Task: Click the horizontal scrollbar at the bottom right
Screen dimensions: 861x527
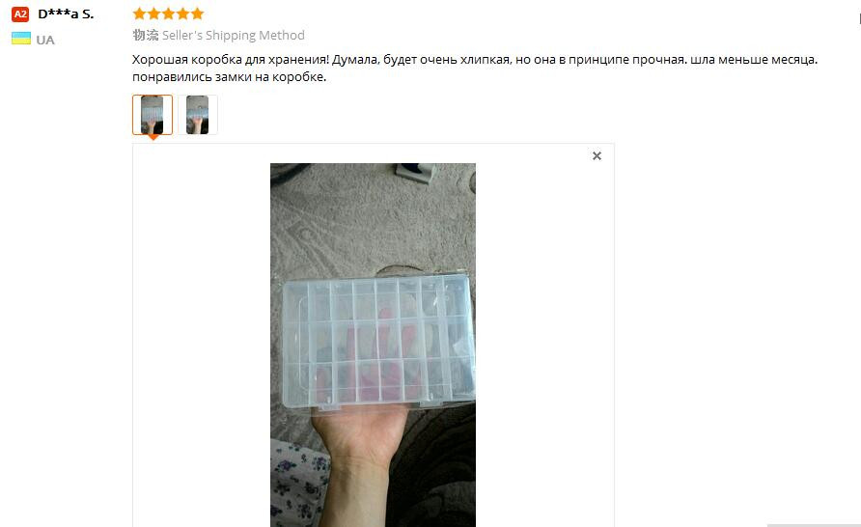Action: coord(814,525)
